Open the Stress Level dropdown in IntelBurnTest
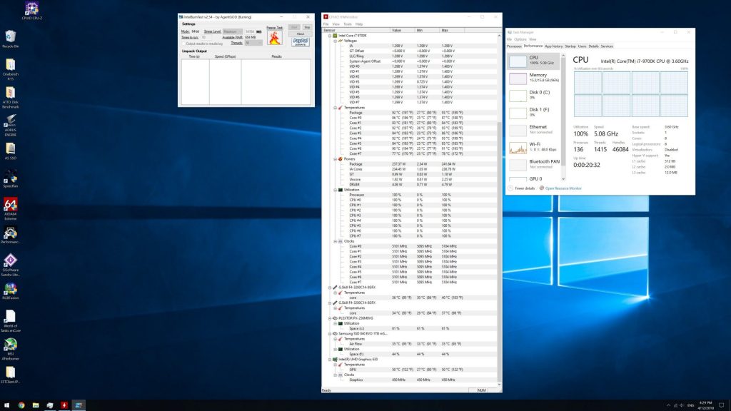This screenshot has width=731, height=411. tap(233, 31)
